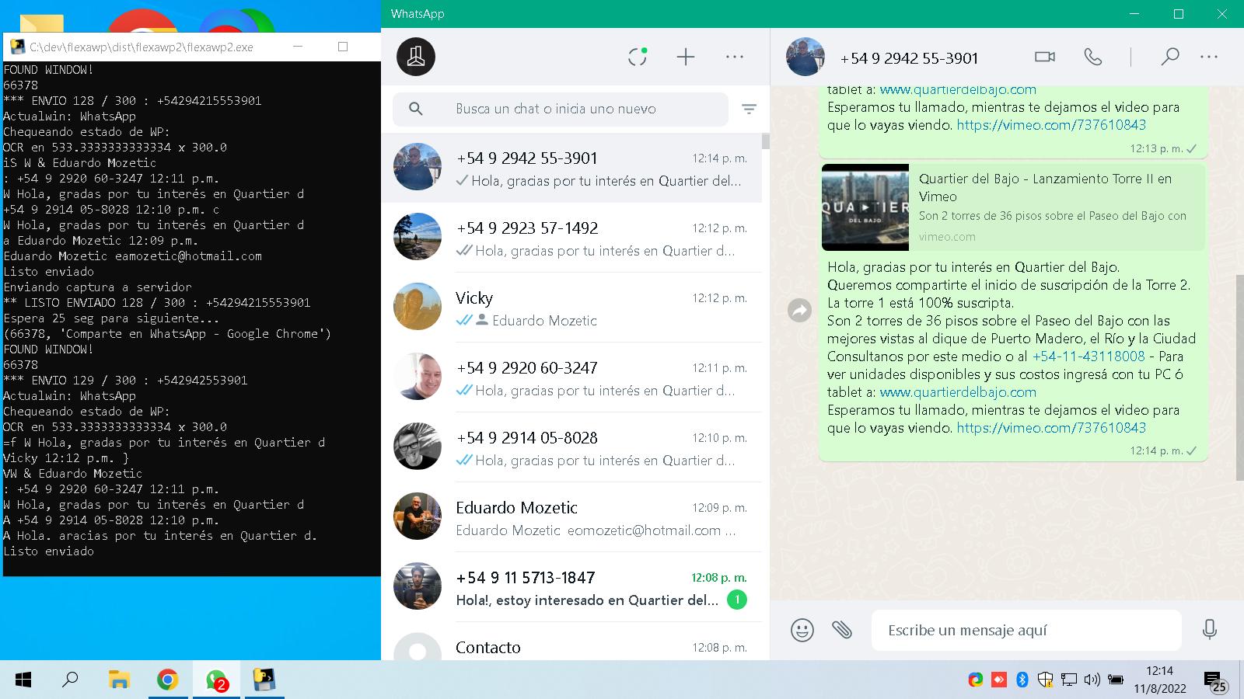Click Eduardo Mozetic's profile picture
The image size is (1244, 699).
click(x=418, y=516)
